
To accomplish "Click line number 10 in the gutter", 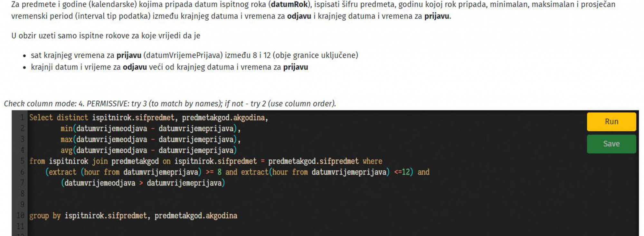I will point(20,216).
